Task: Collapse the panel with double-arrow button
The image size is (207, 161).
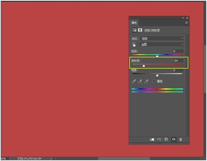Action: pyautogui.click(x=183, y=18)
